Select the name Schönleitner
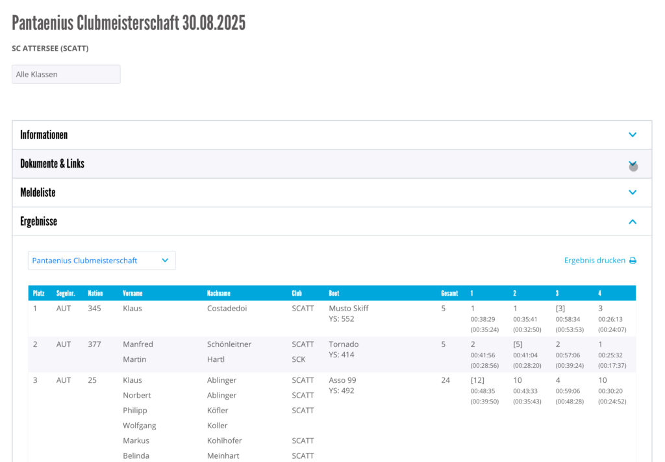Image resolution: width=665 pixels, height=462 pixels. pos(229,344)
